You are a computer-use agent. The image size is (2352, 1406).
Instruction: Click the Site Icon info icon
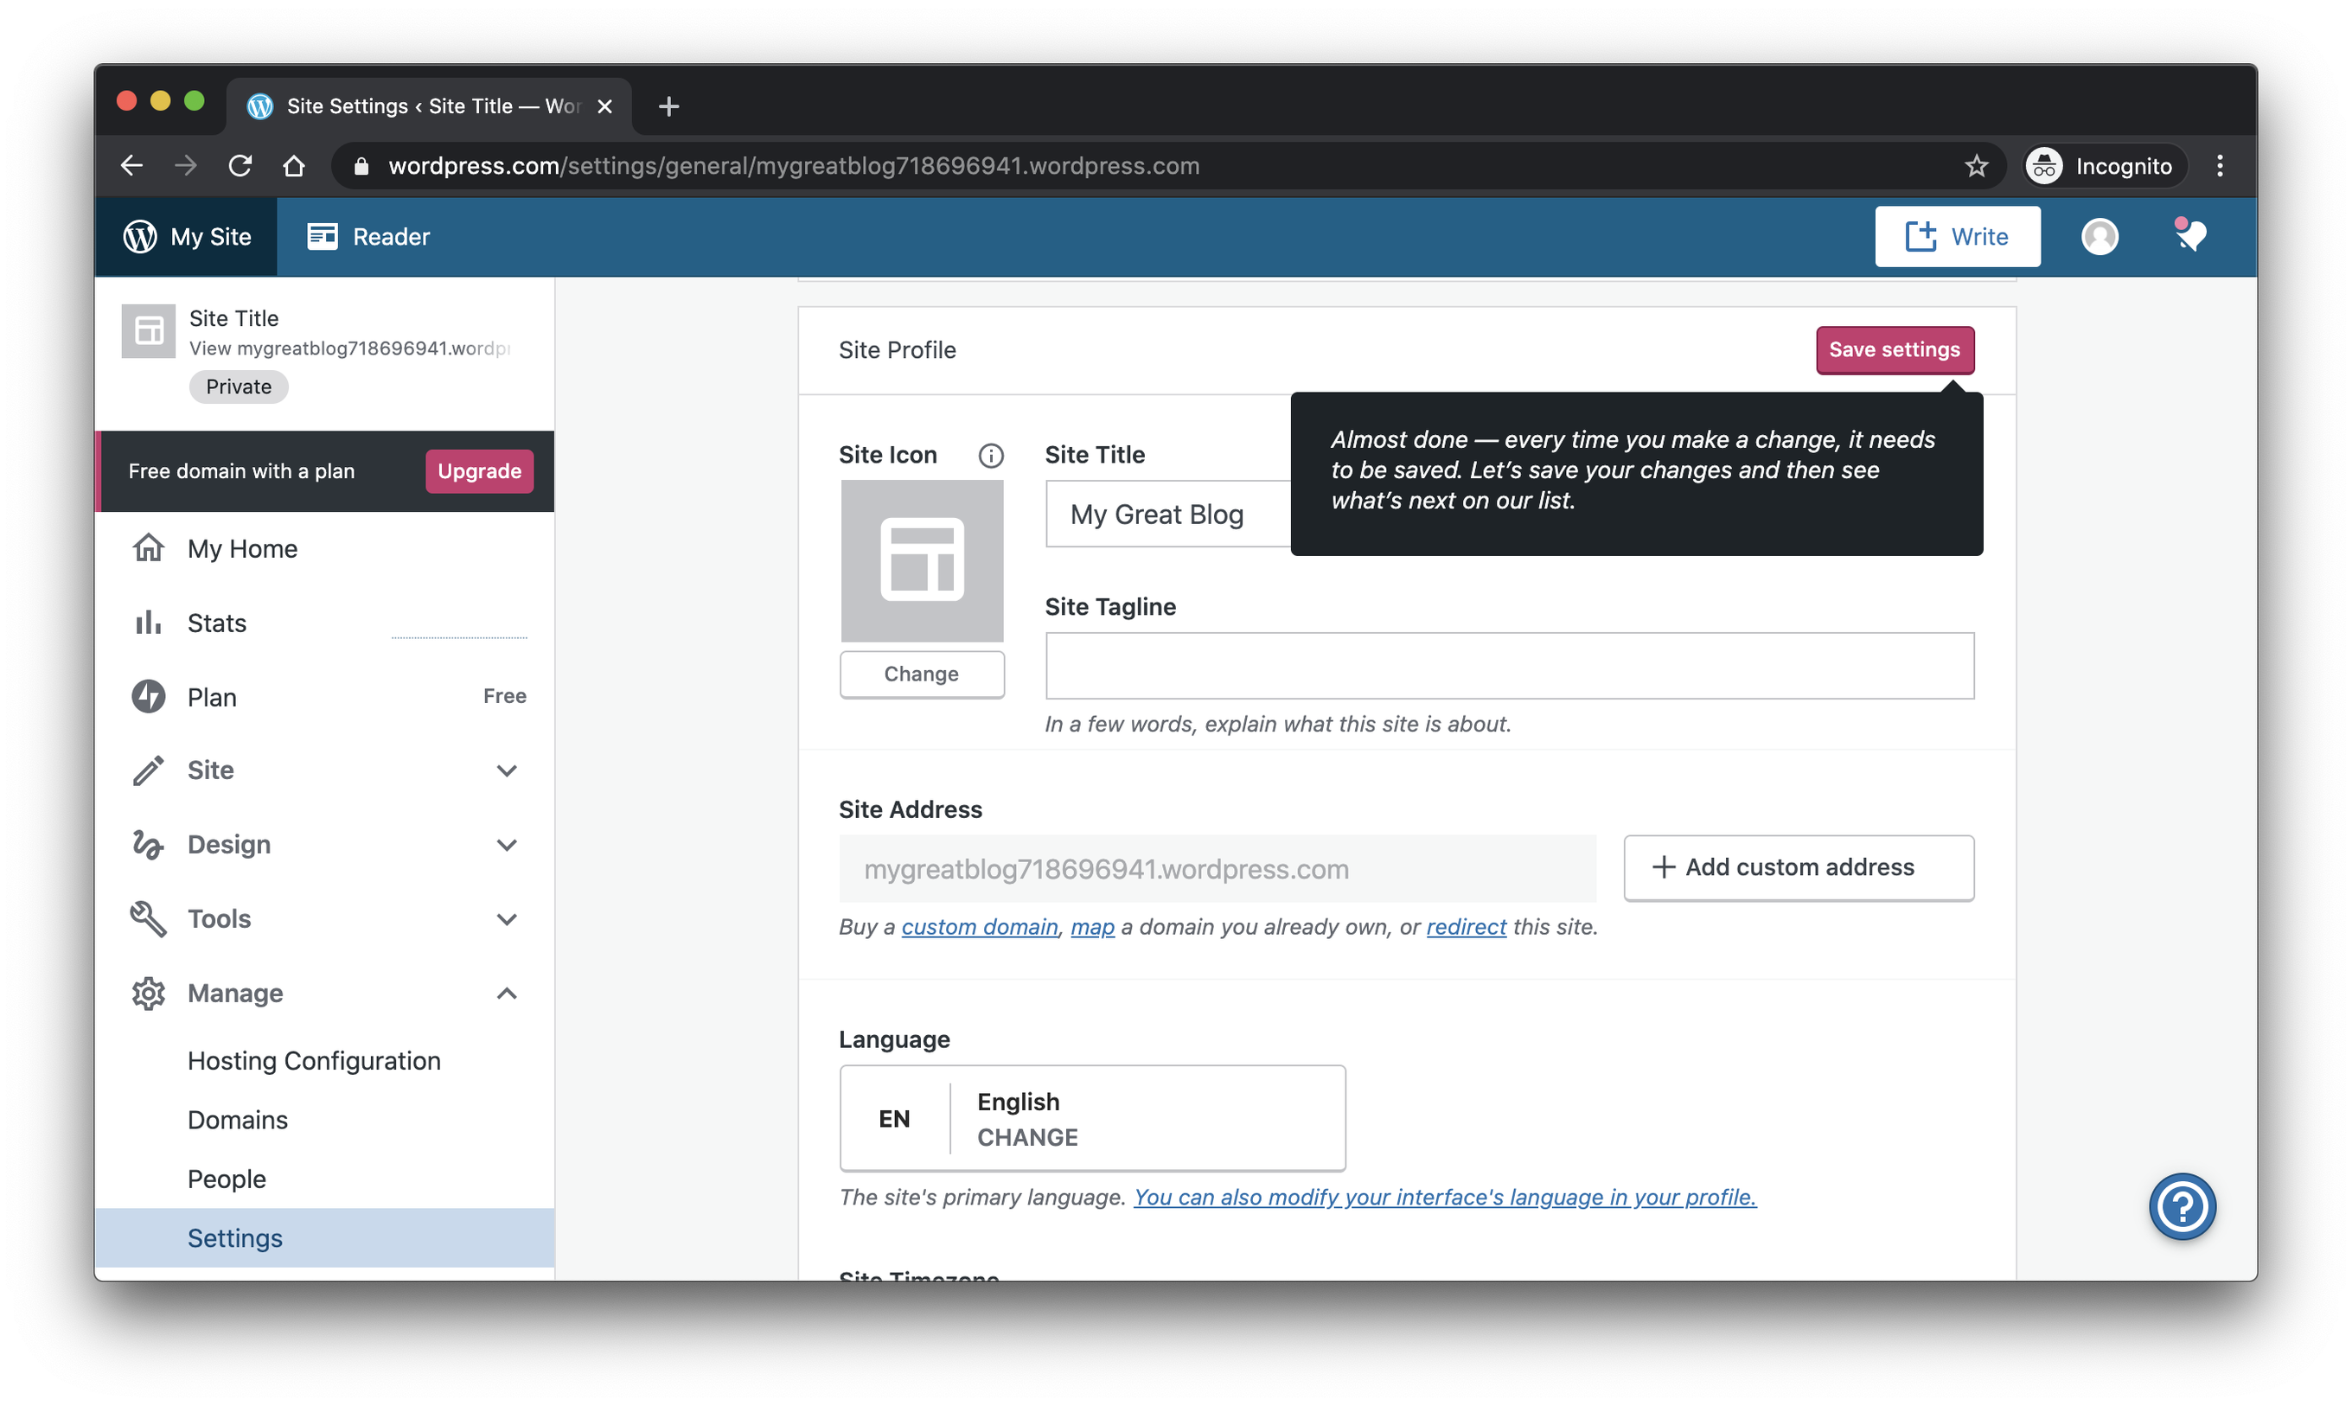(991, 456)
